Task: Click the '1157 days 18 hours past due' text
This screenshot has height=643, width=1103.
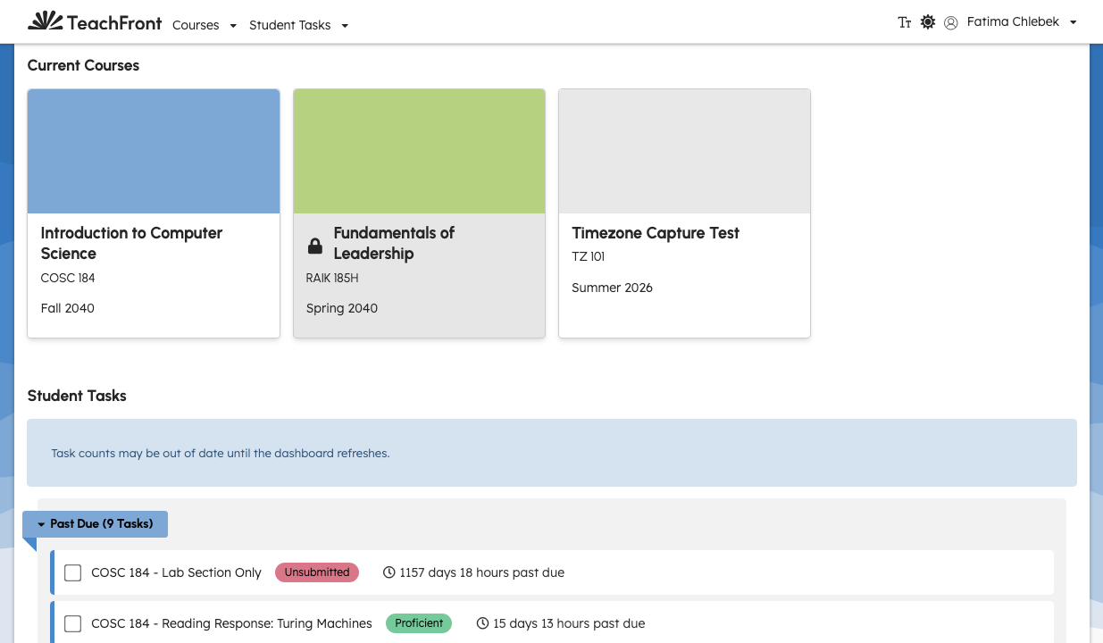Action: pyautogui.click(x=481, y=572)
